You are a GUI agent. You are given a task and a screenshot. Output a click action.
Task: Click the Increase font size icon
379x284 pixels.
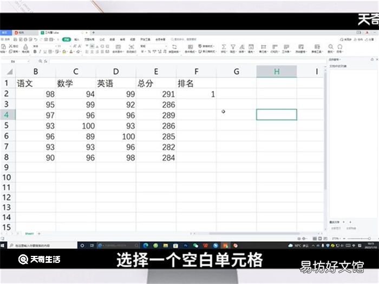click(75, 46)
